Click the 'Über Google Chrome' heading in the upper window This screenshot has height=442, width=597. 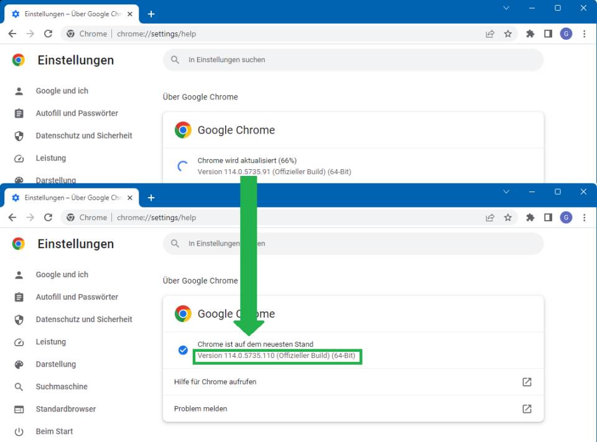tap(200, 97)
